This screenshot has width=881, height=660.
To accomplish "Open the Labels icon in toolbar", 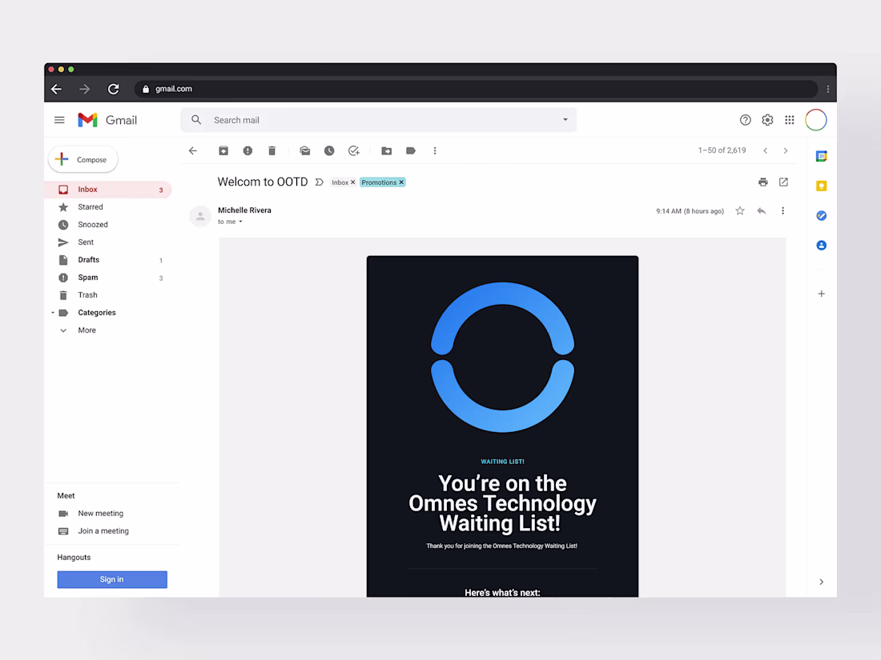I will click(411, 151).
